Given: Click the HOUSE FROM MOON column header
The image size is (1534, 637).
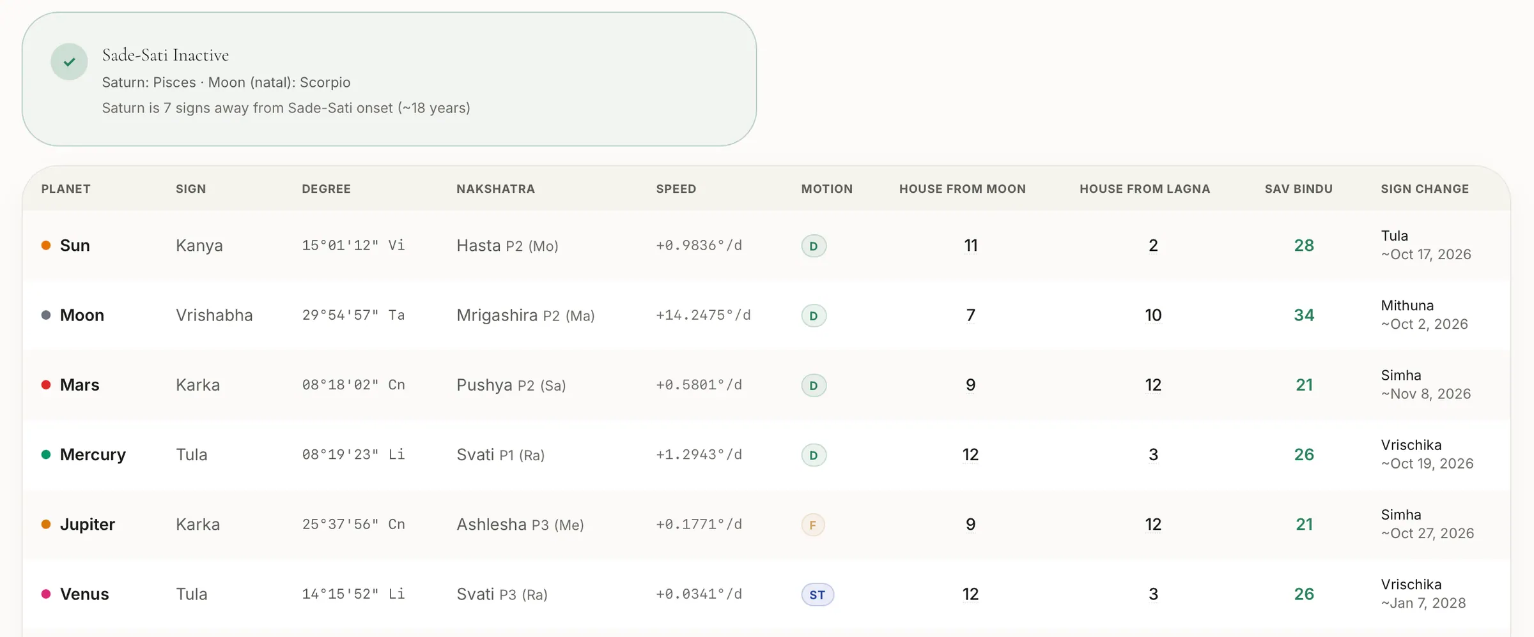Looking at the screenshot, I should [x=963, y=189].
